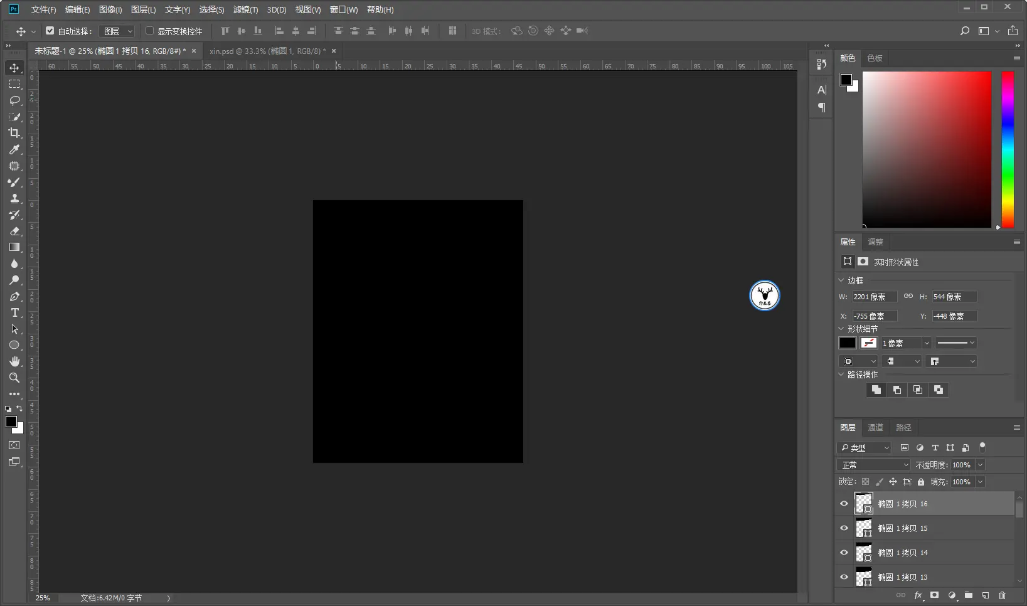Select the Dodge tool
The image size is (1027, 606).
(x=14, y=280)
